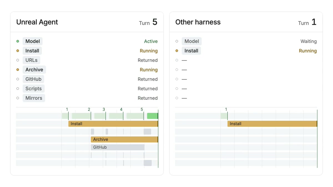The width and height of the screenshot is (333, 187).
Task: Click the GitHub bar in the timeline
Action: pos(118,147)
